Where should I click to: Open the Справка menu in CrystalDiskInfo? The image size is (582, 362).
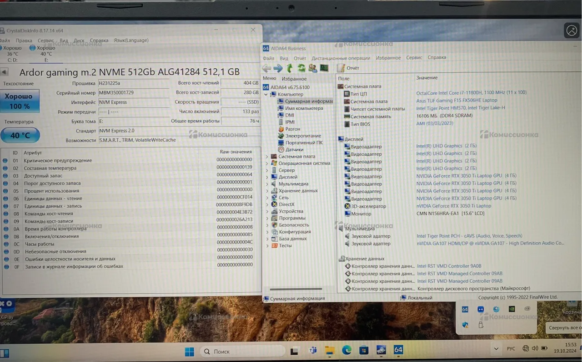99,40
